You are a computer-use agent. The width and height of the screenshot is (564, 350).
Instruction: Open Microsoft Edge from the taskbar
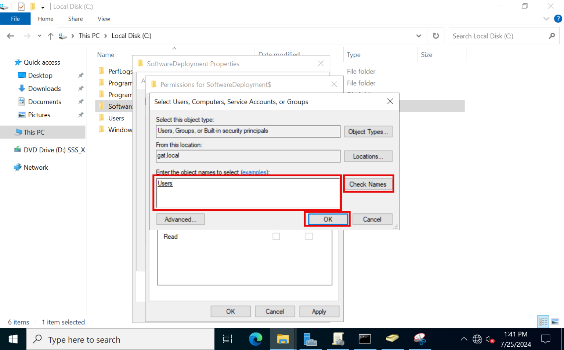tap(256, 339)
